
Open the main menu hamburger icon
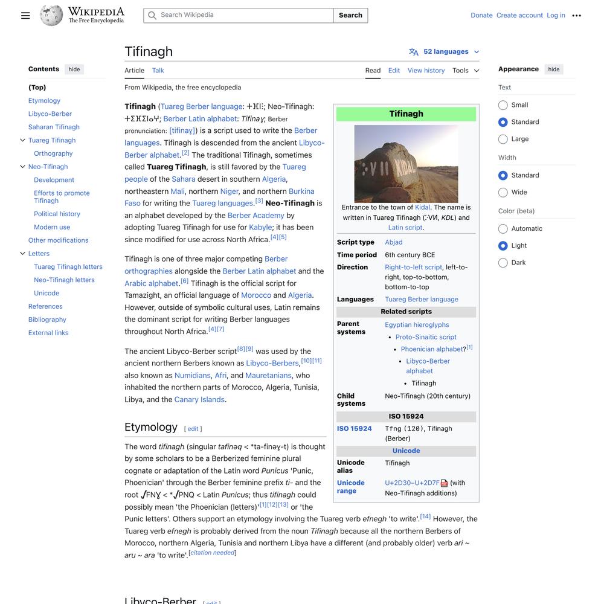pos(25,16)
